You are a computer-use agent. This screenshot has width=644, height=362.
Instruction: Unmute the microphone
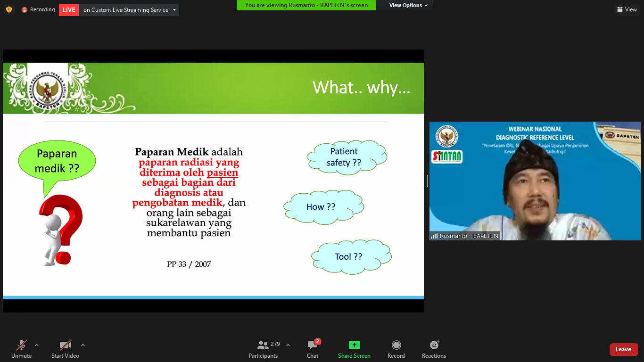tap(21, 349)
